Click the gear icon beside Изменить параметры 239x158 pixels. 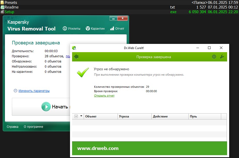[x=16, y=91]
